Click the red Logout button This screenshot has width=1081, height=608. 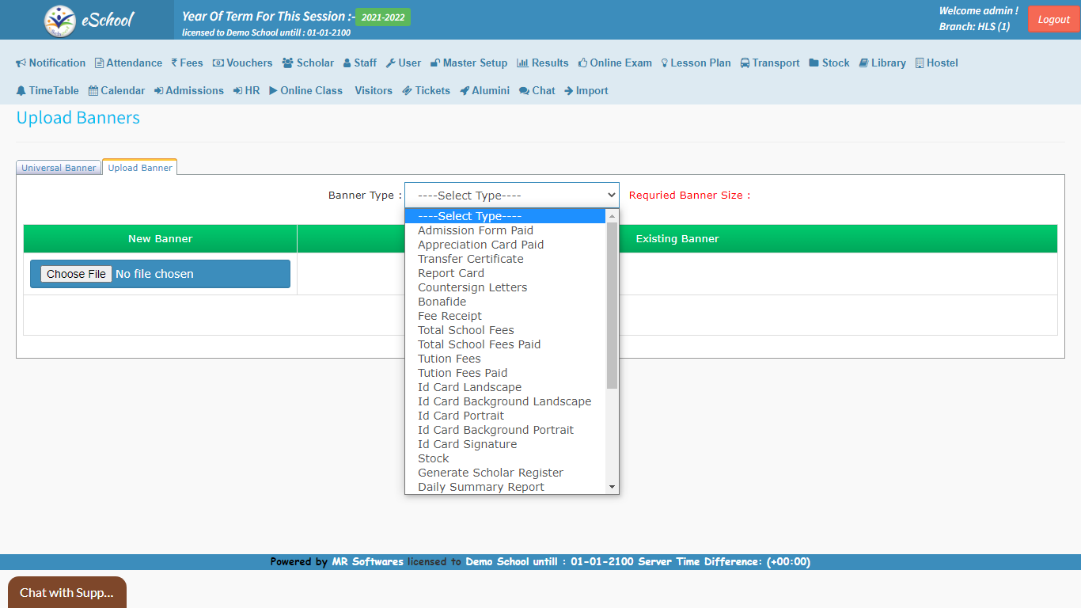pos(1053,20)
